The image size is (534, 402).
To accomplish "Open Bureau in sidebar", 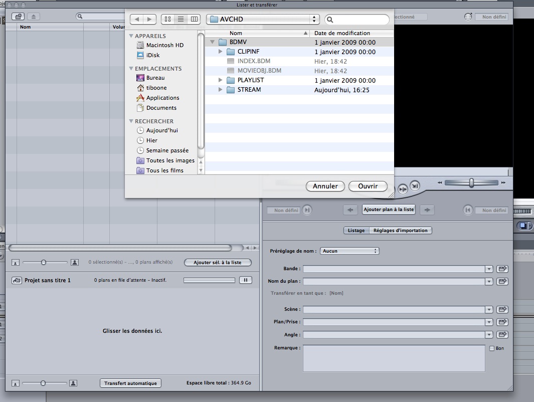I will (151, 78).
